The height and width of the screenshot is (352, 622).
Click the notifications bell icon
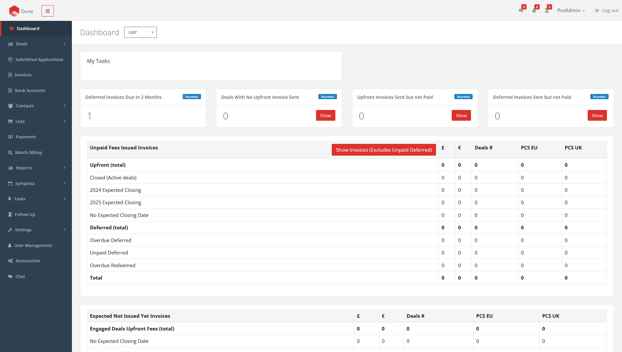(x=534, y=10)
